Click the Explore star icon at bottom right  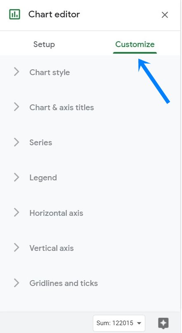tap(163, 323)
